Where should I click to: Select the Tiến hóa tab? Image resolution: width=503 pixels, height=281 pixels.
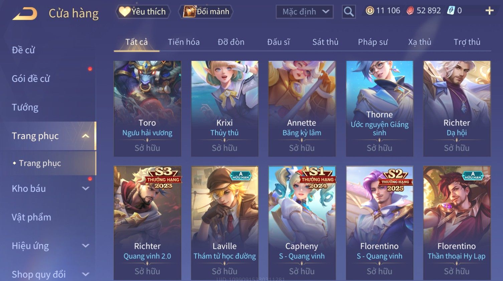pyautogui.click(x=184, y=42)
